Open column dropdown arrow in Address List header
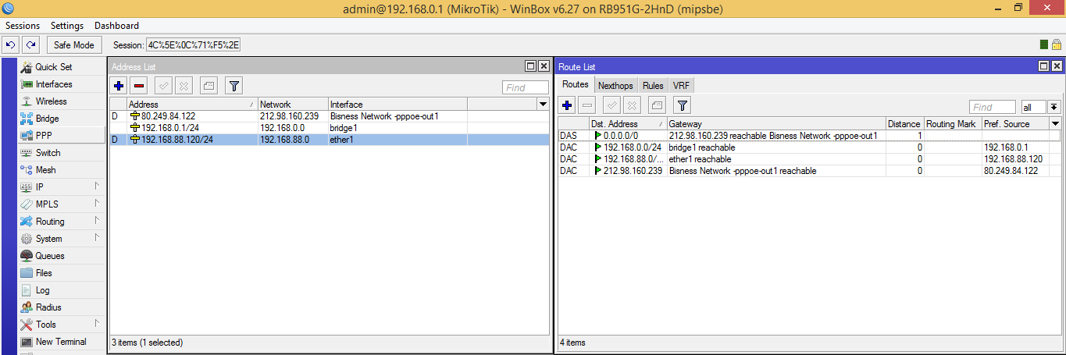 coord(543,104)
